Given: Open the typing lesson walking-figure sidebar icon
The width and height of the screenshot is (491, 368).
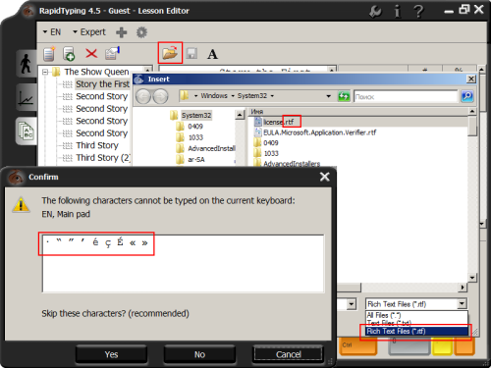Looking at the screenshot, I should 26,64.
